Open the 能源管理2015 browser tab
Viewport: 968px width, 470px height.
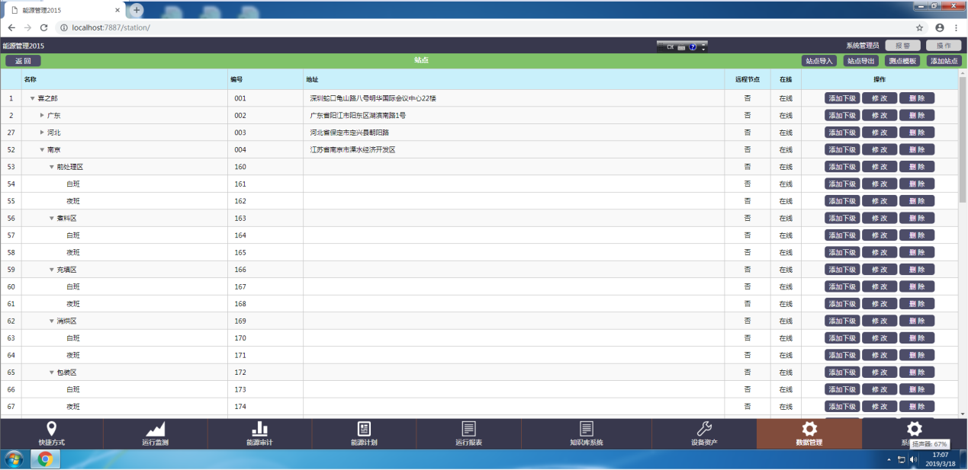(x=61, y=10)
